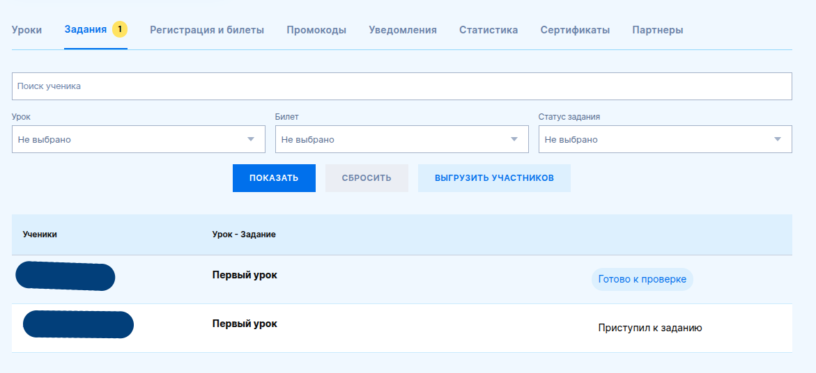Open the Статистика tab

click(x=488, y=30)
